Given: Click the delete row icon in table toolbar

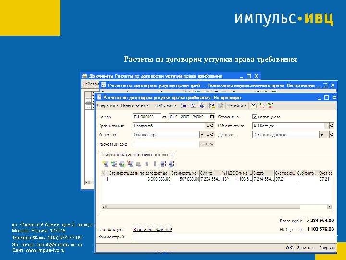Looking at the screenshot, I should click(130, 164).
